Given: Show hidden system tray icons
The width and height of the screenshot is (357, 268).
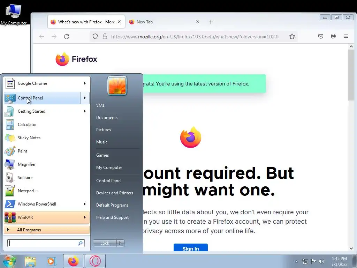Looking at the screenshot, I should point(296,261).
